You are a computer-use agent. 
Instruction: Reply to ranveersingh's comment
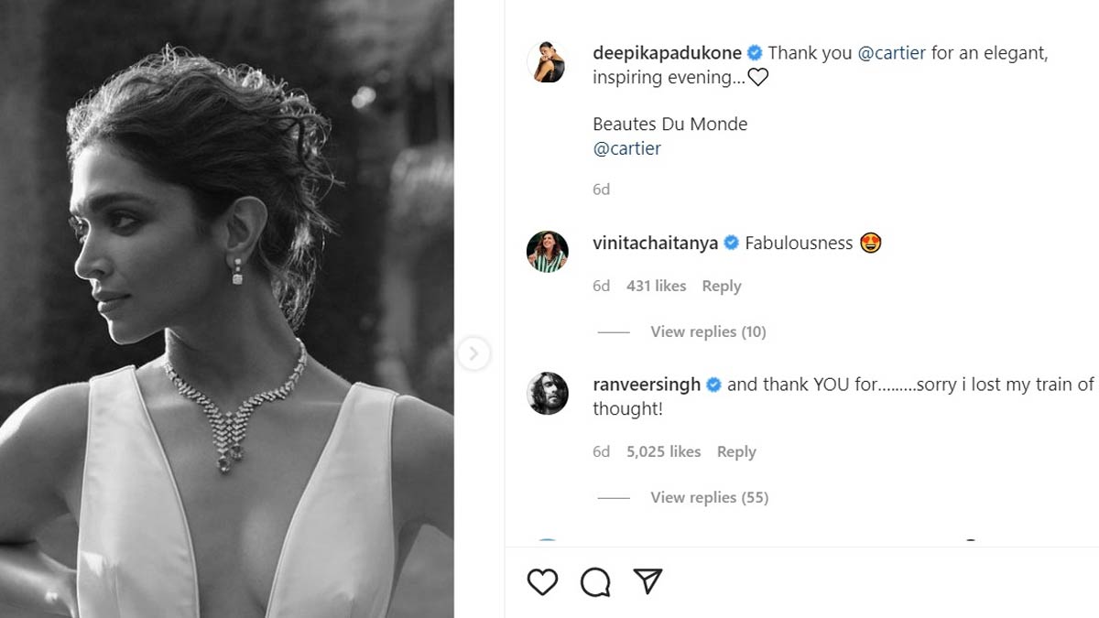click(736, 451)
